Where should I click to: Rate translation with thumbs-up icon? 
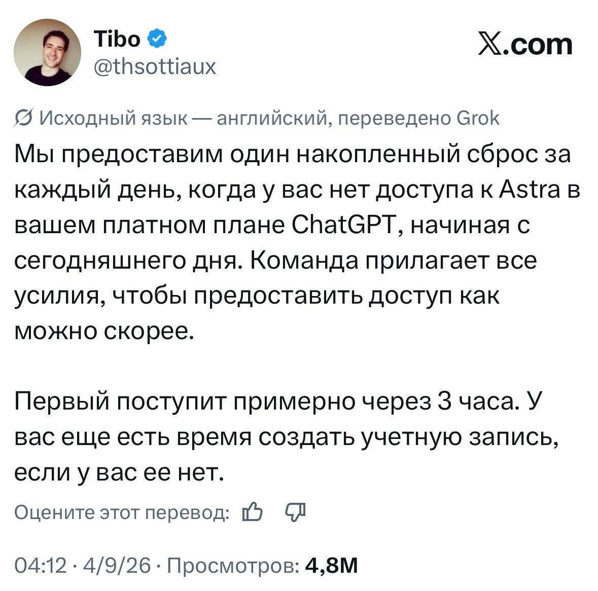(252, 512)
